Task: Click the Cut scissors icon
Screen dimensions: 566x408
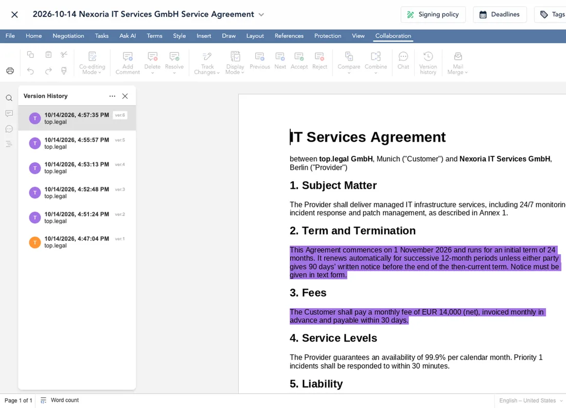Action: click(64, 55)
